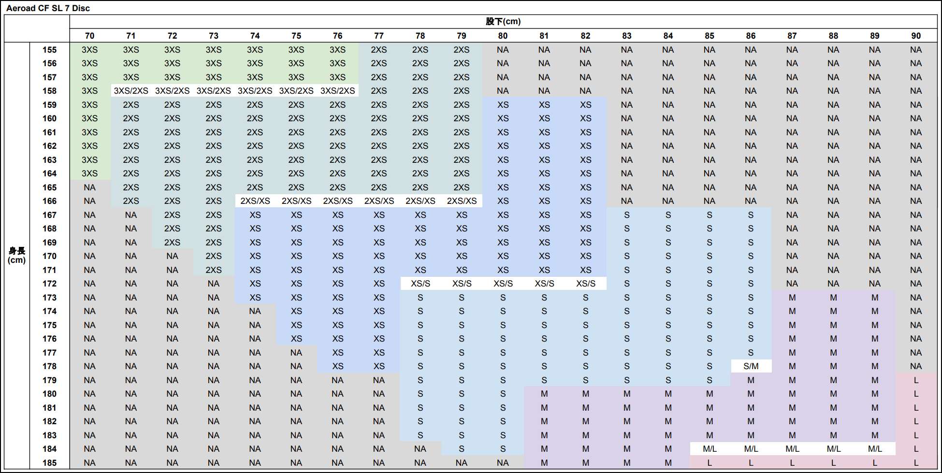
Task: Select the height row header 185
Action: pyautogui.click(x=49, y=463)
